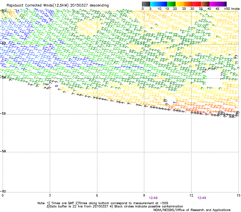Click the purple time '12:49' below longitude 9
This screenshot has height=212, width=241.
coord(153,198)
